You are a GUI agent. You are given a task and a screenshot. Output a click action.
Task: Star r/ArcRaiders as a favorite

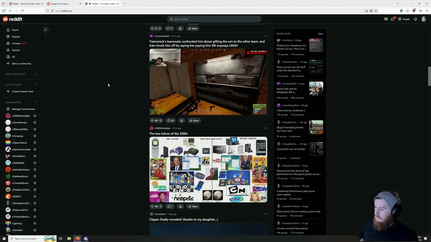(x=35, y=156)
